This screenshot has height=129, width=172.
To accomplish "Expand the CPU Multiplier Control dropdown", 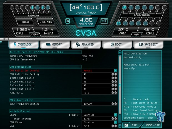I will click(x=116, y=70).
